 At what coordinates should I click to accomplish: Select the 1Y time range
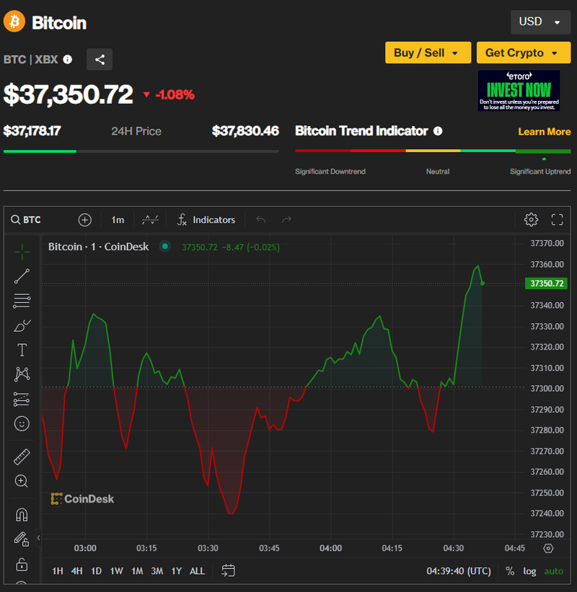click(176, 571)
